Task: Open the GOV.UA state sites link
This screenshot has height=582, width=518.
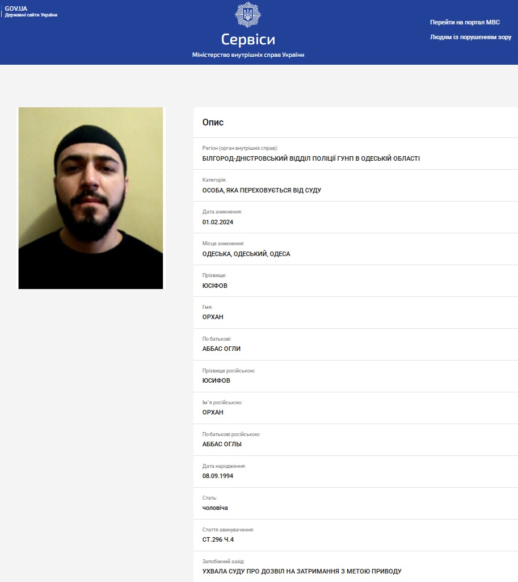Action: (31, 11)
